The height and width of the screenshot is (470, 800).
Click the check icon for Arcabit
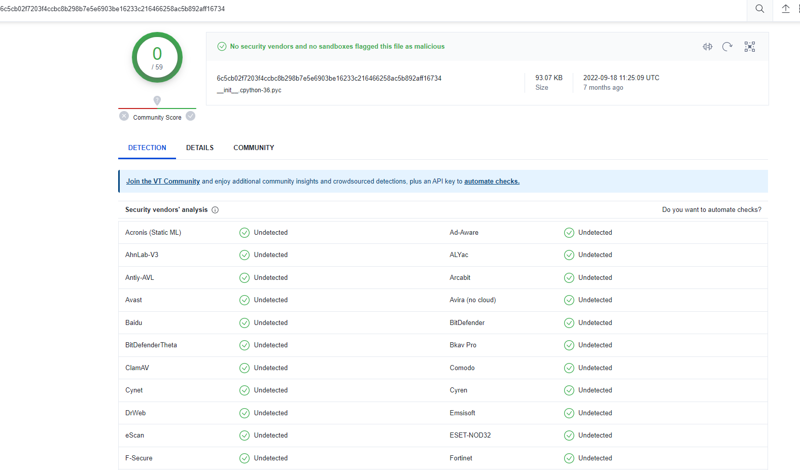coord(569,278)
